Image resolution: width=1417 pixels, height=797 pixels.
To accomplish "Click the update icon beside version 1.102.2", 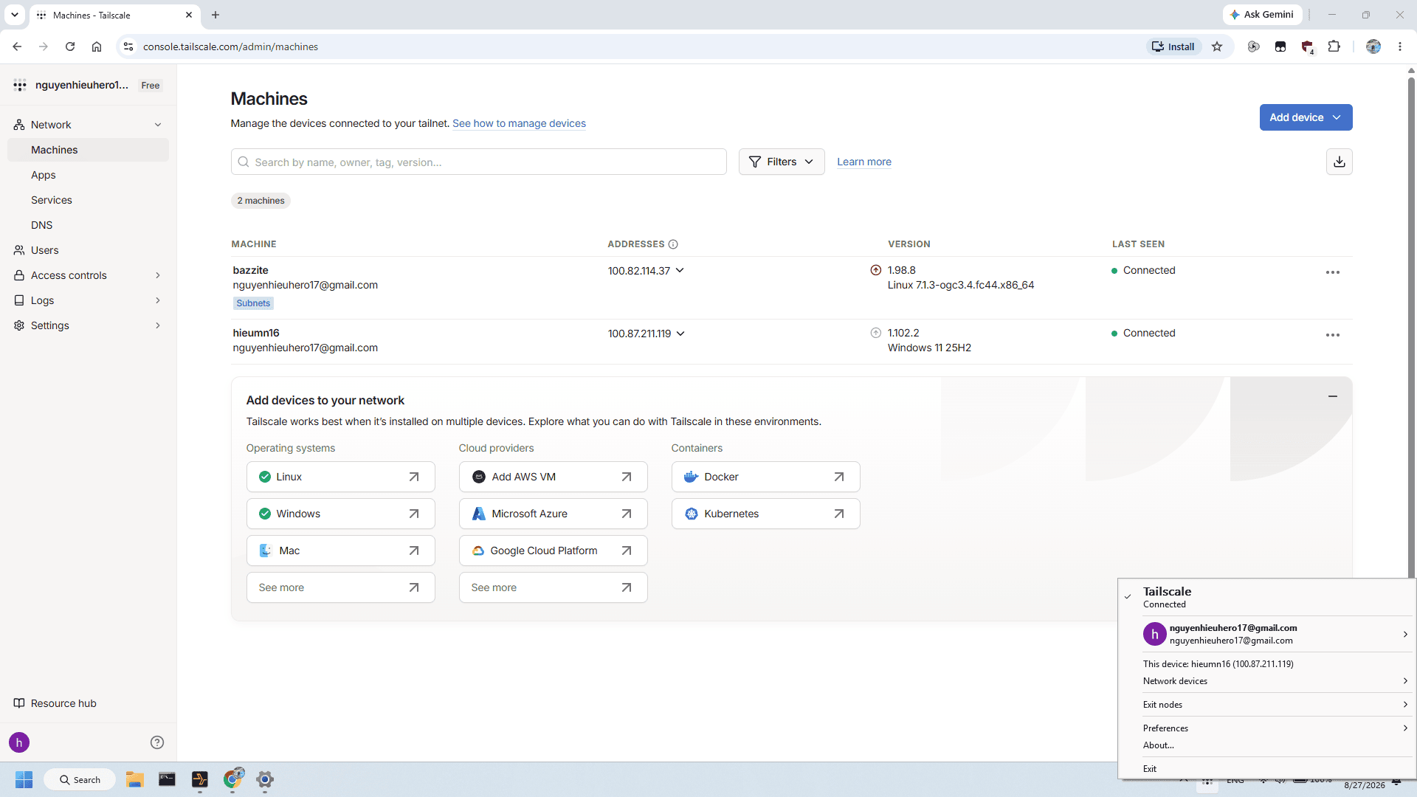I will 876,333.
